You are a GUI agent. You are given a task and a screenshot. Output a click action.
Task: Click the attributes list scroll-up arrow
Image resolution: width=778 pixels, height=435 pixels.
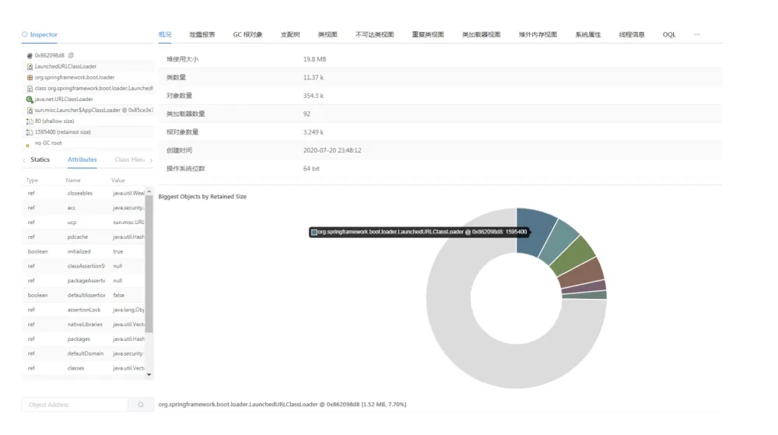click(x=149, y=191)
